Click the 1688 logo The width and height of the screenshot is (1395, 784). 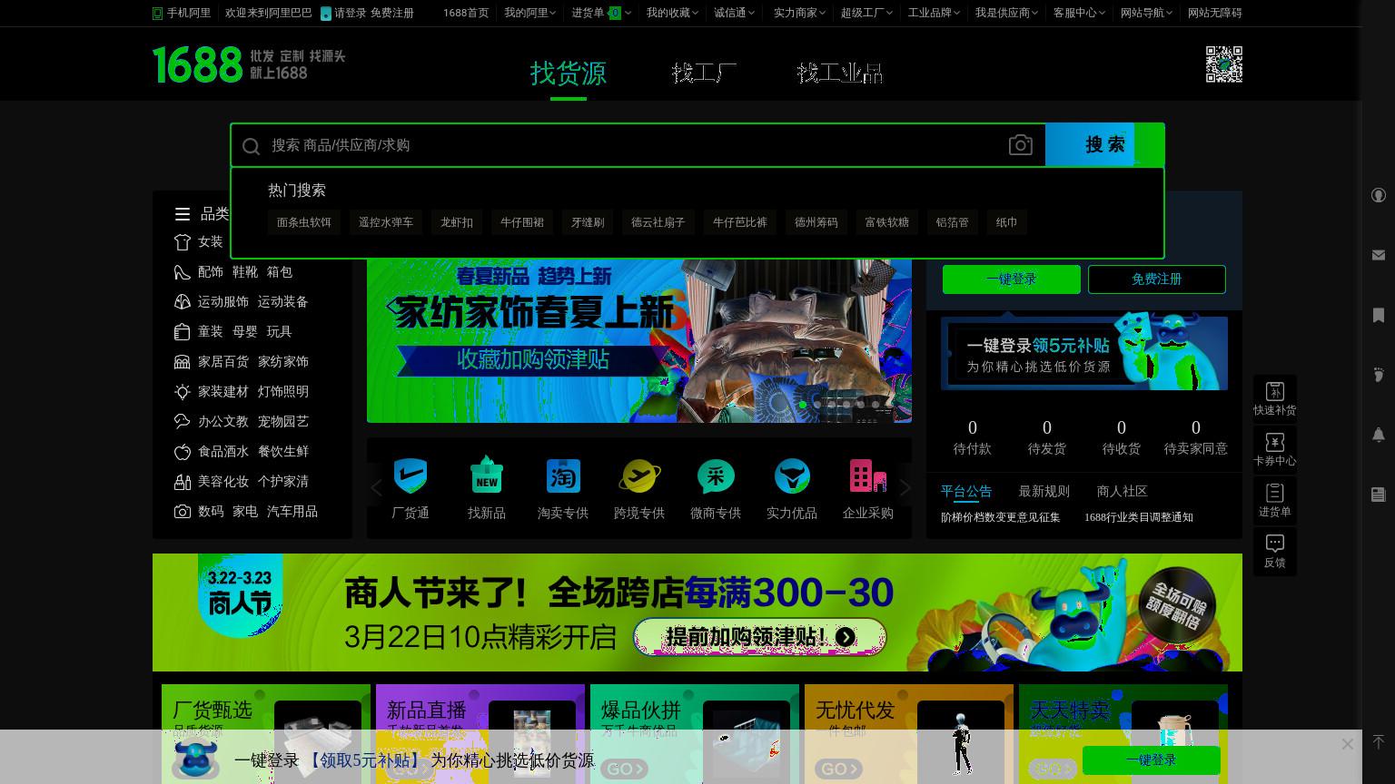point(197,65)
